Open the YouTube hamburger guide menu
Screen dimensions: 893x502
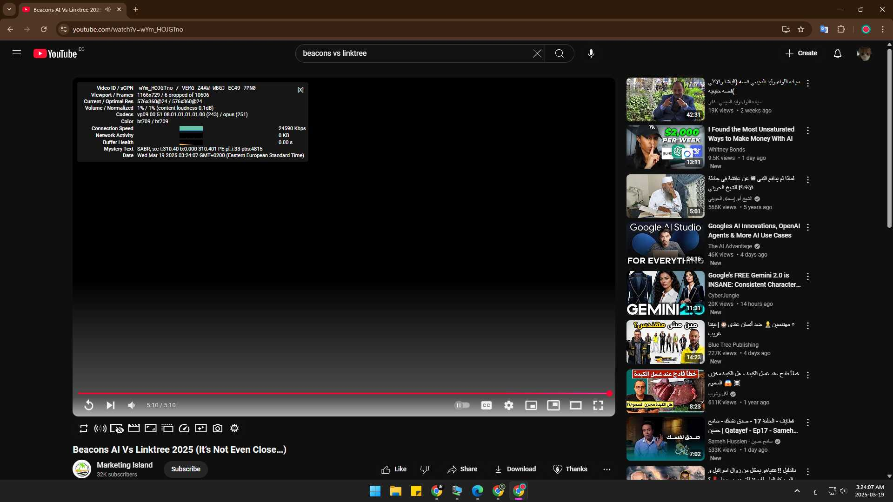[17, 53]
